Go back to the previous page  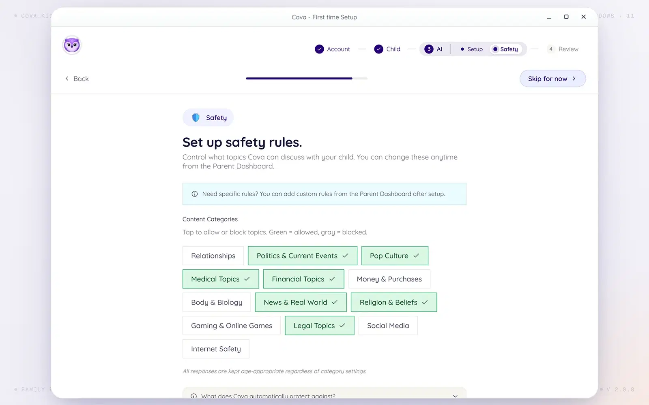pos(77,79)
